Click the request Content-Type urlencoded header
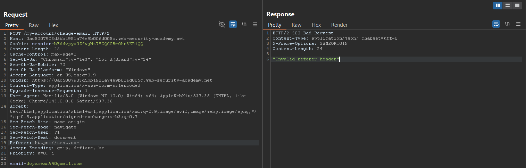The width and height of the screenshot is (526, 168). pos(75,86)
